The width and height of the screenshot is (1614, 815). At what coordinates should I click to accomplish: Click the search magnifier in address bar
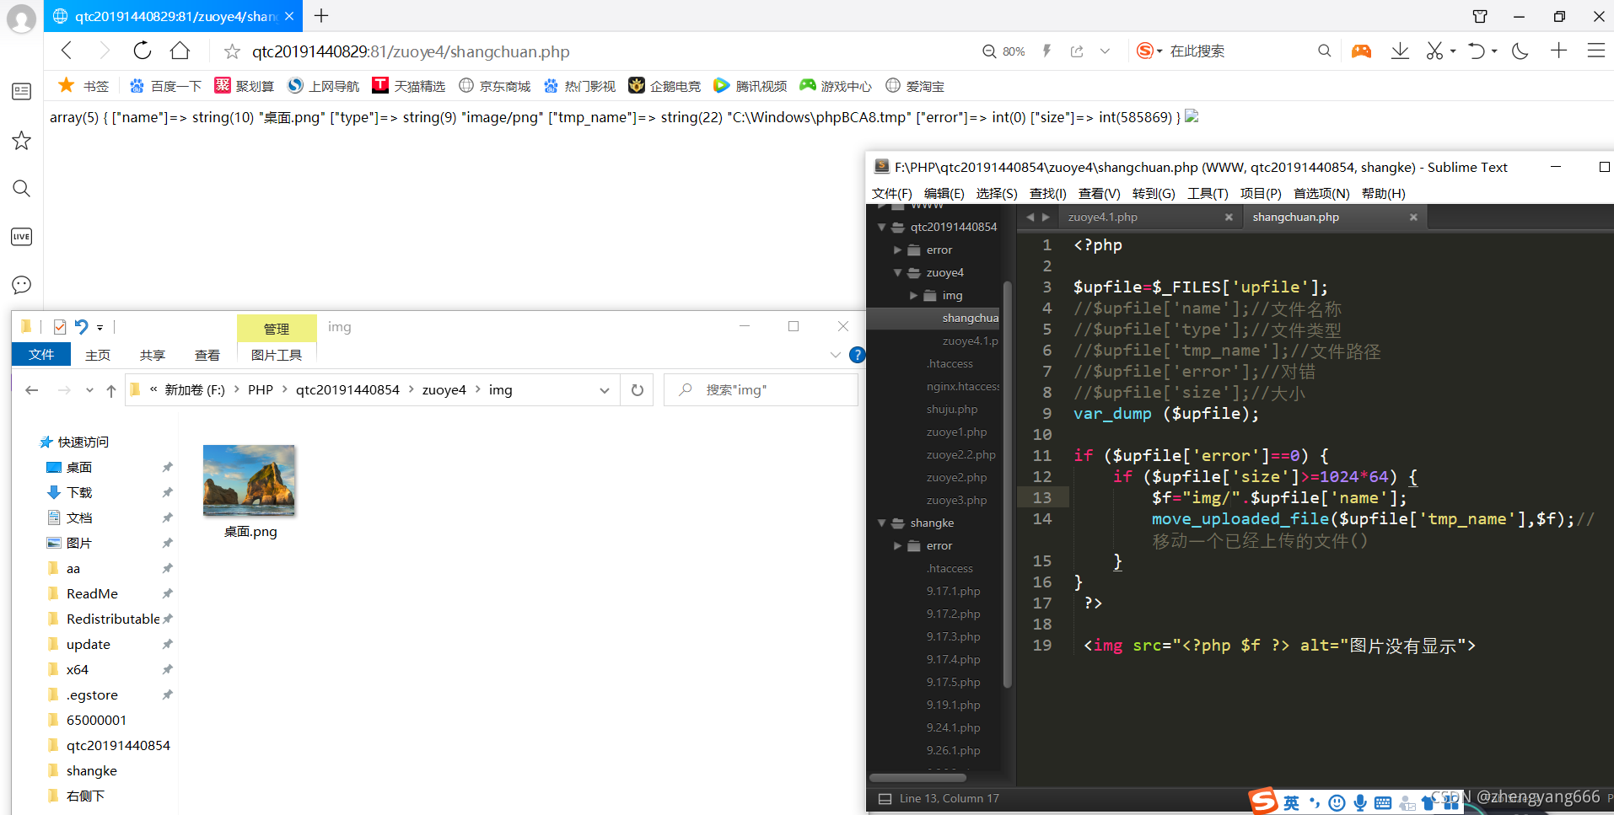coord(1325,51)
